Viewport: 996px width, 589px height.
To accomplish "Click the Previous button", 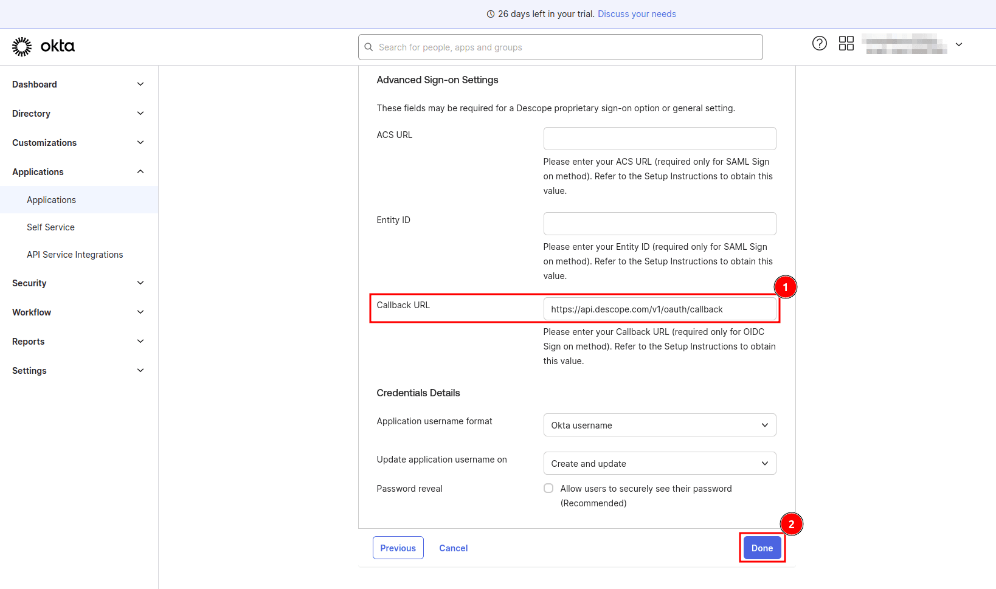I will (398, 548).
